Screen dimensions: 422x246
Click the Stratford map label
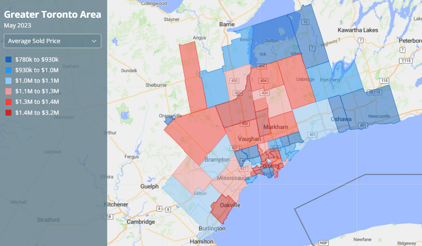[x=48, y=220]
